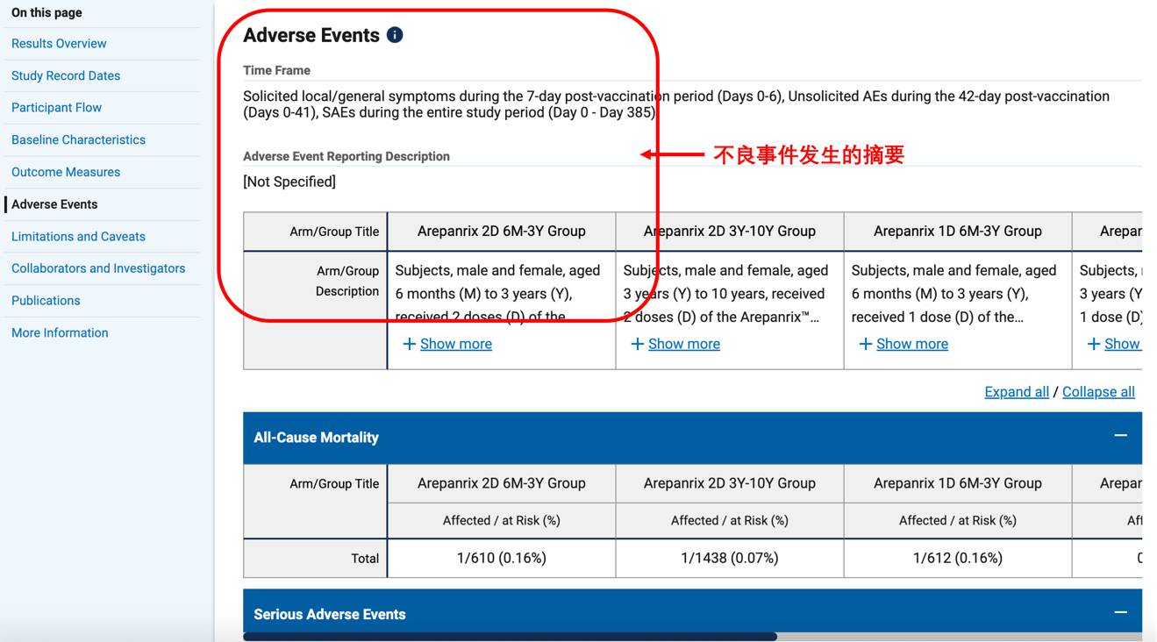Collapse the Serious Adverse Events section

tap(1120, 613)
